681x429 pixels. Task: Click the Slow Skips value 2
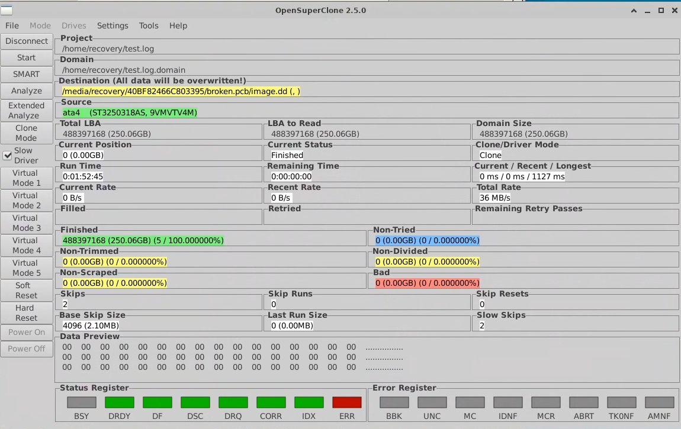481,325
